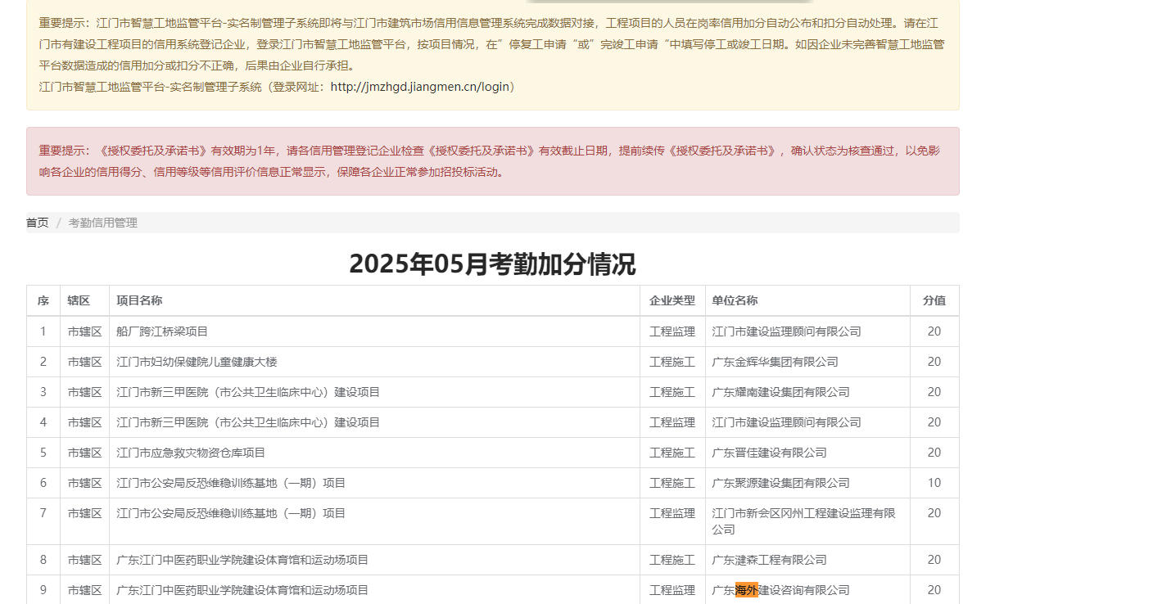Click 江门市新会区冈州工程建设监理有限公司 cell

(x=803, y=521)
